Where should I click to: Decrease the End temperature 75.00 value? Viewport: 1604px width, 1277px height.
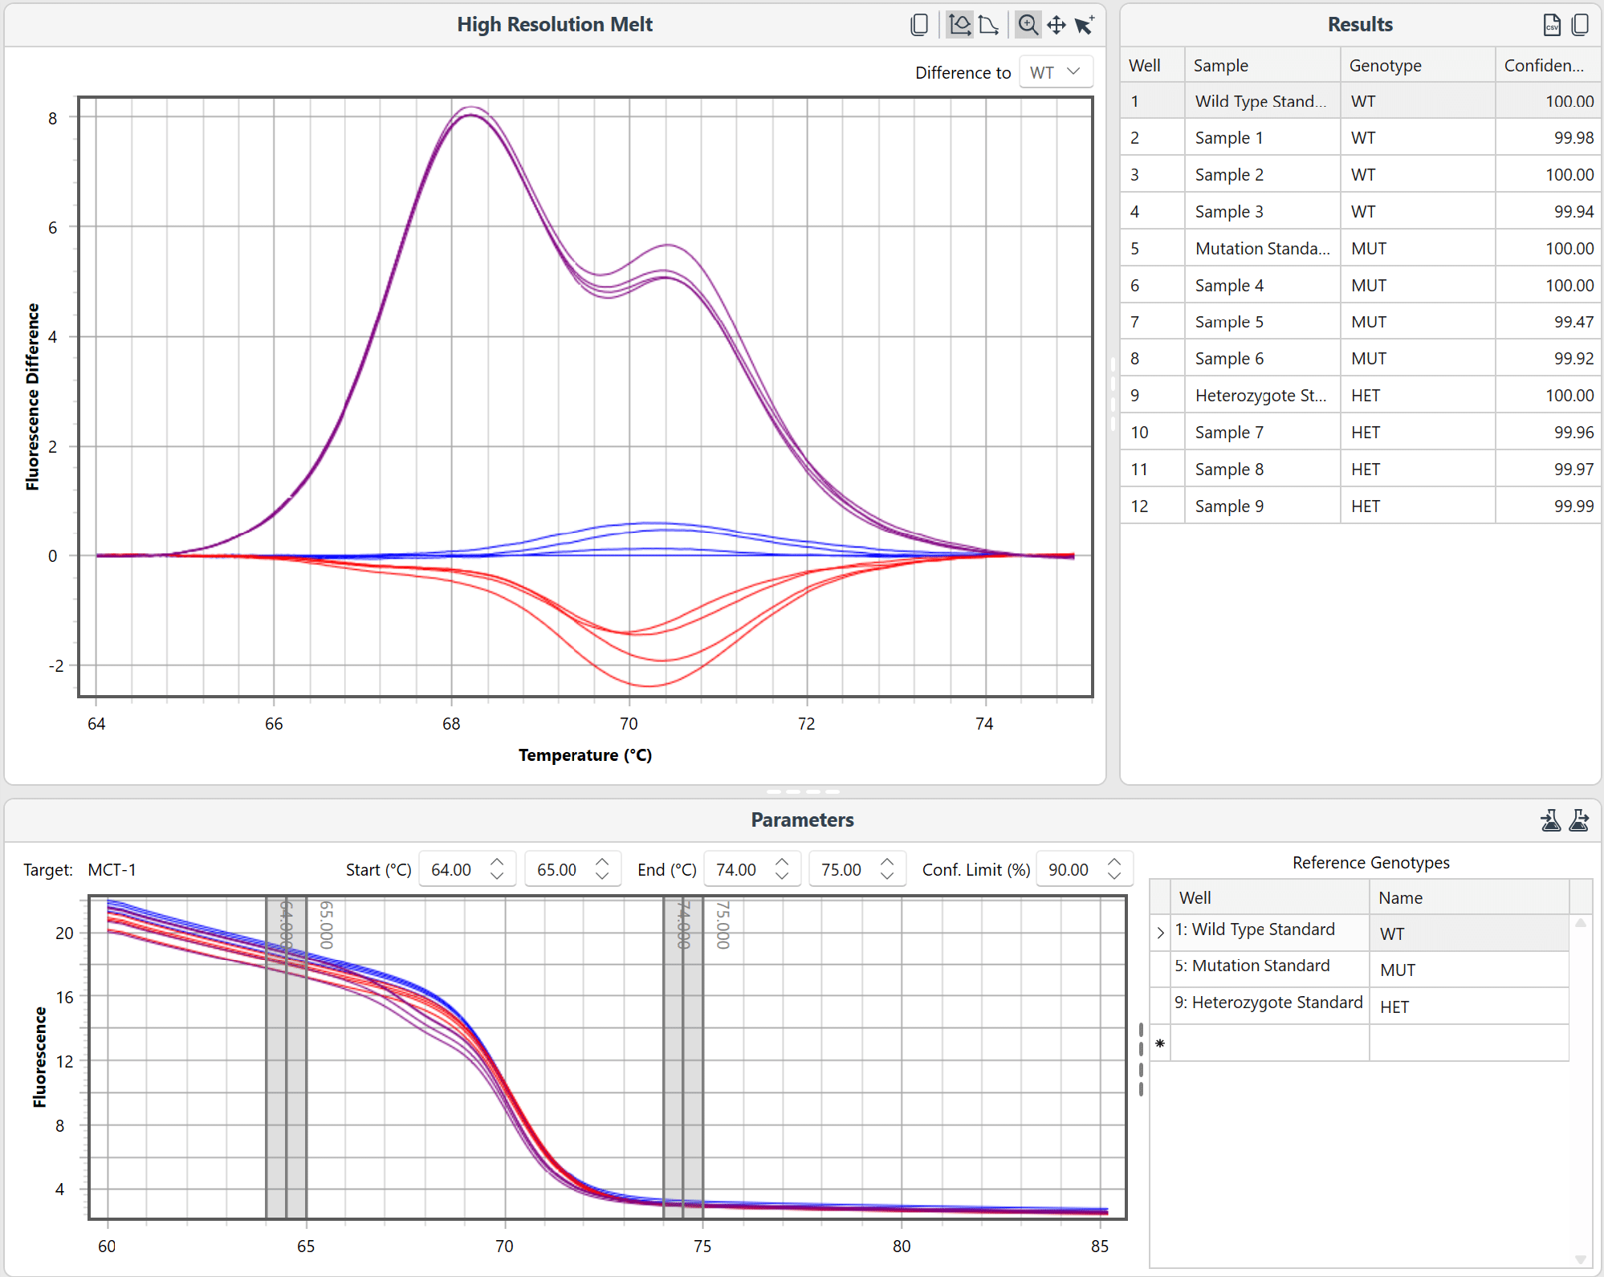tap(887, 876)
